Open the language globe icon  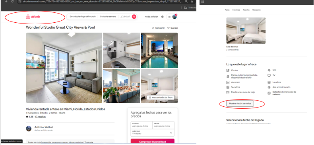point(163,17)
